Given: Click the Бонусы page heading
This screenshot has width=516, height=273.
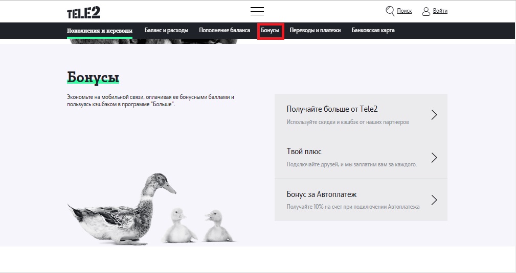Looking at the screenshot, I should (x=93, y=78).
